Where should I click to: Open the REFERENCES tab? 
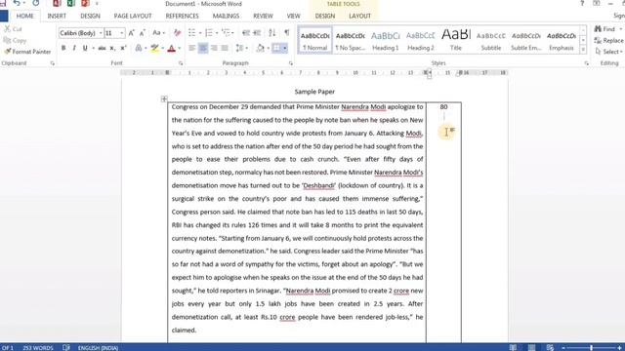(183, 16)
